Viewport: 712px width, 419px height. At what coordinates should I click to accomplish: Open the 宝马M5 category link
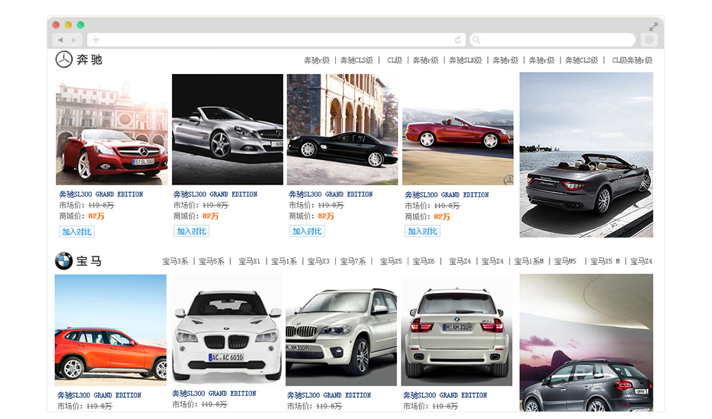coord(565,262)
